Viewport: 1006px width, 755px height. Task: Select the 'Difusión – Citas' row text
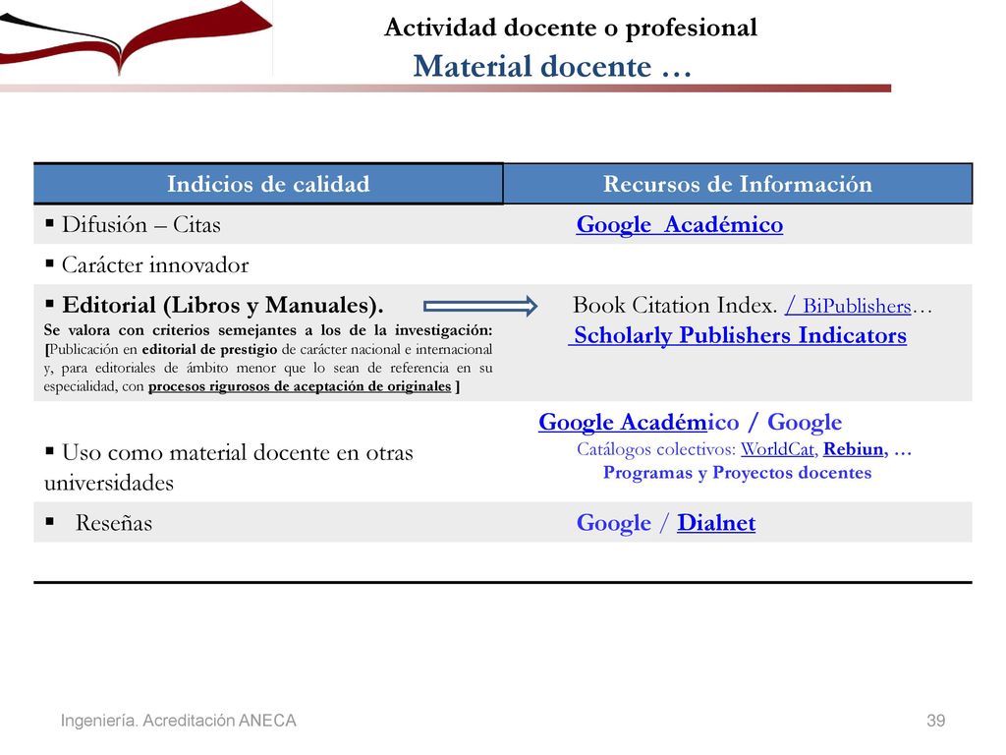pyautogui.click(x=141, y=225)
